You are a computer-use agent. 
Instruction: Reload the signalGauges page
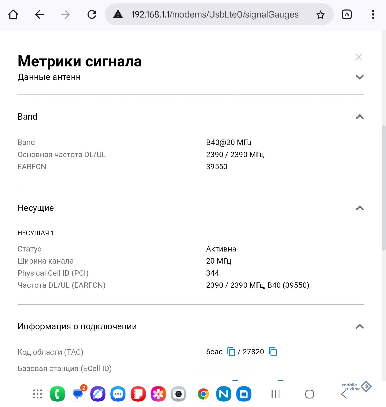point(92,14)
